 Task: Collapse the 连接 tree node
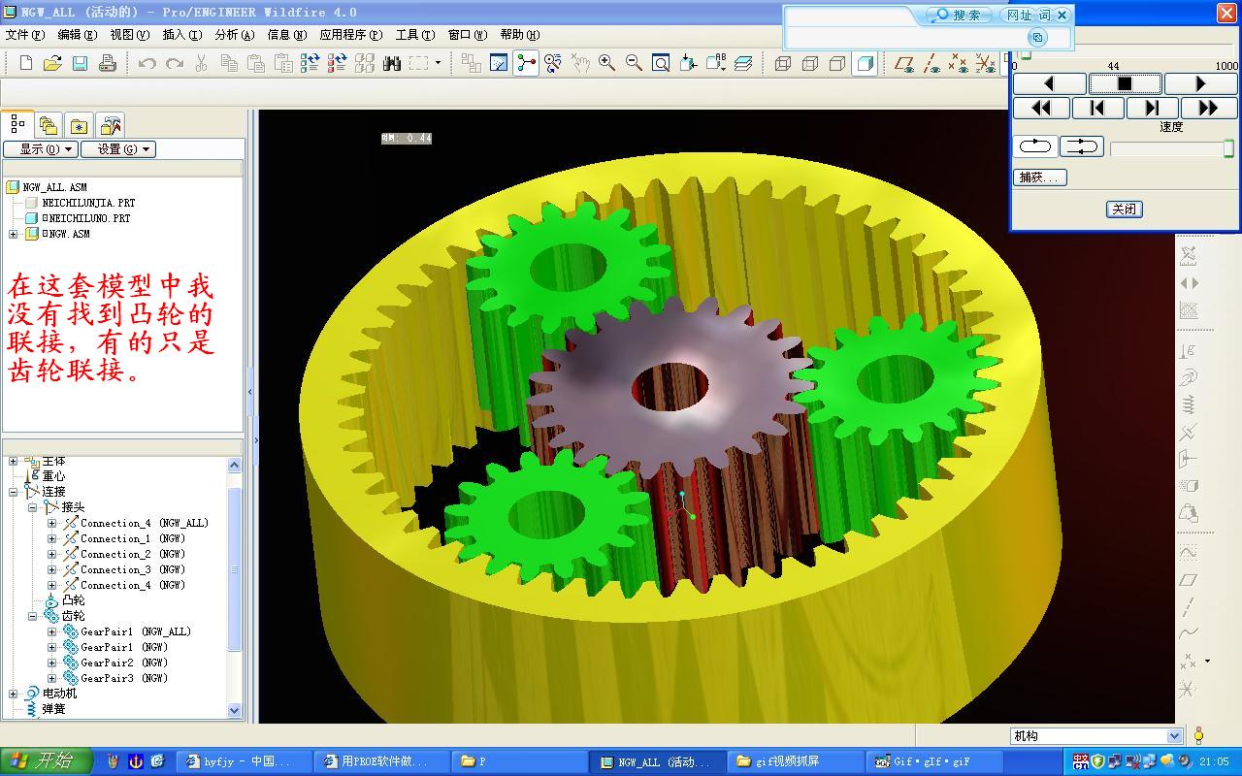coord(13,492)
